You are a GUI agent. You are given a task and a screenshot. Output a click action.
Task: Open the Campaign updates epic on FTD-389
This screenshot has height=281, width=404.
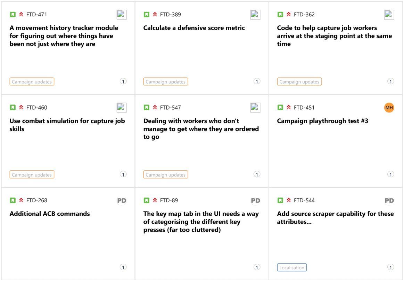click(x=165, y=82)
